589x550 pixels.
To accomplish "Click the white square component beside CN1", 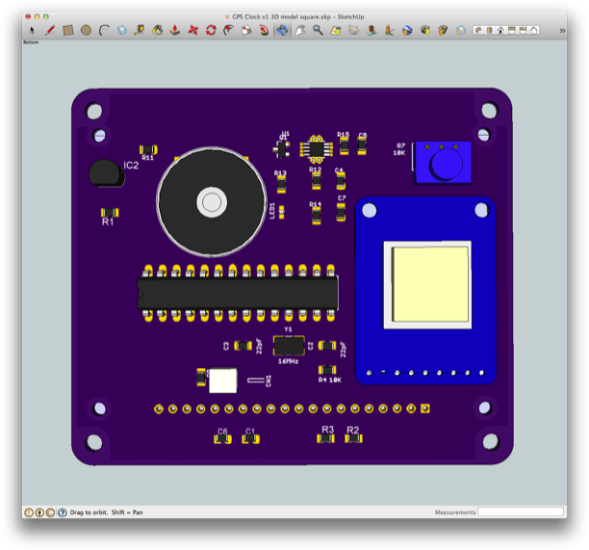I will 222,380.
